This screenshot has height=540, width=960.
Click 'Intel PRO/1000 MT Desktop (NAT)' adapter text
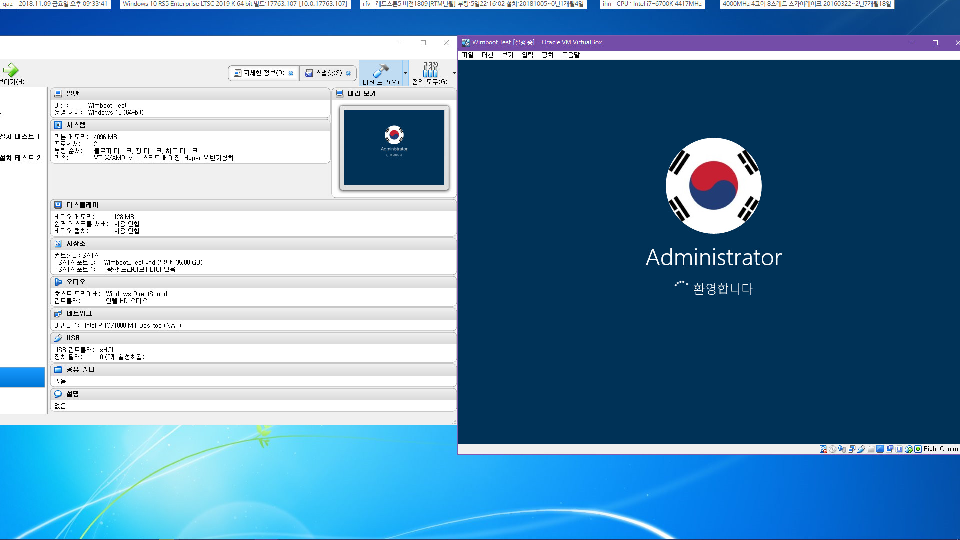pos(133,325)
